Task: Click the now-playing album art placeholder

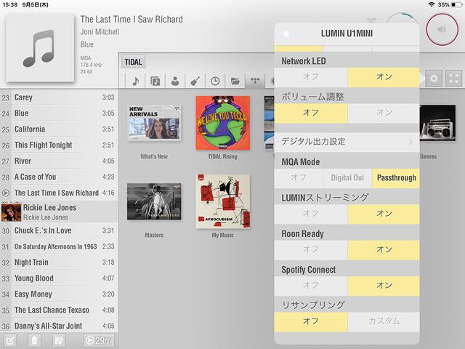Action: click(x=40, y=47)
